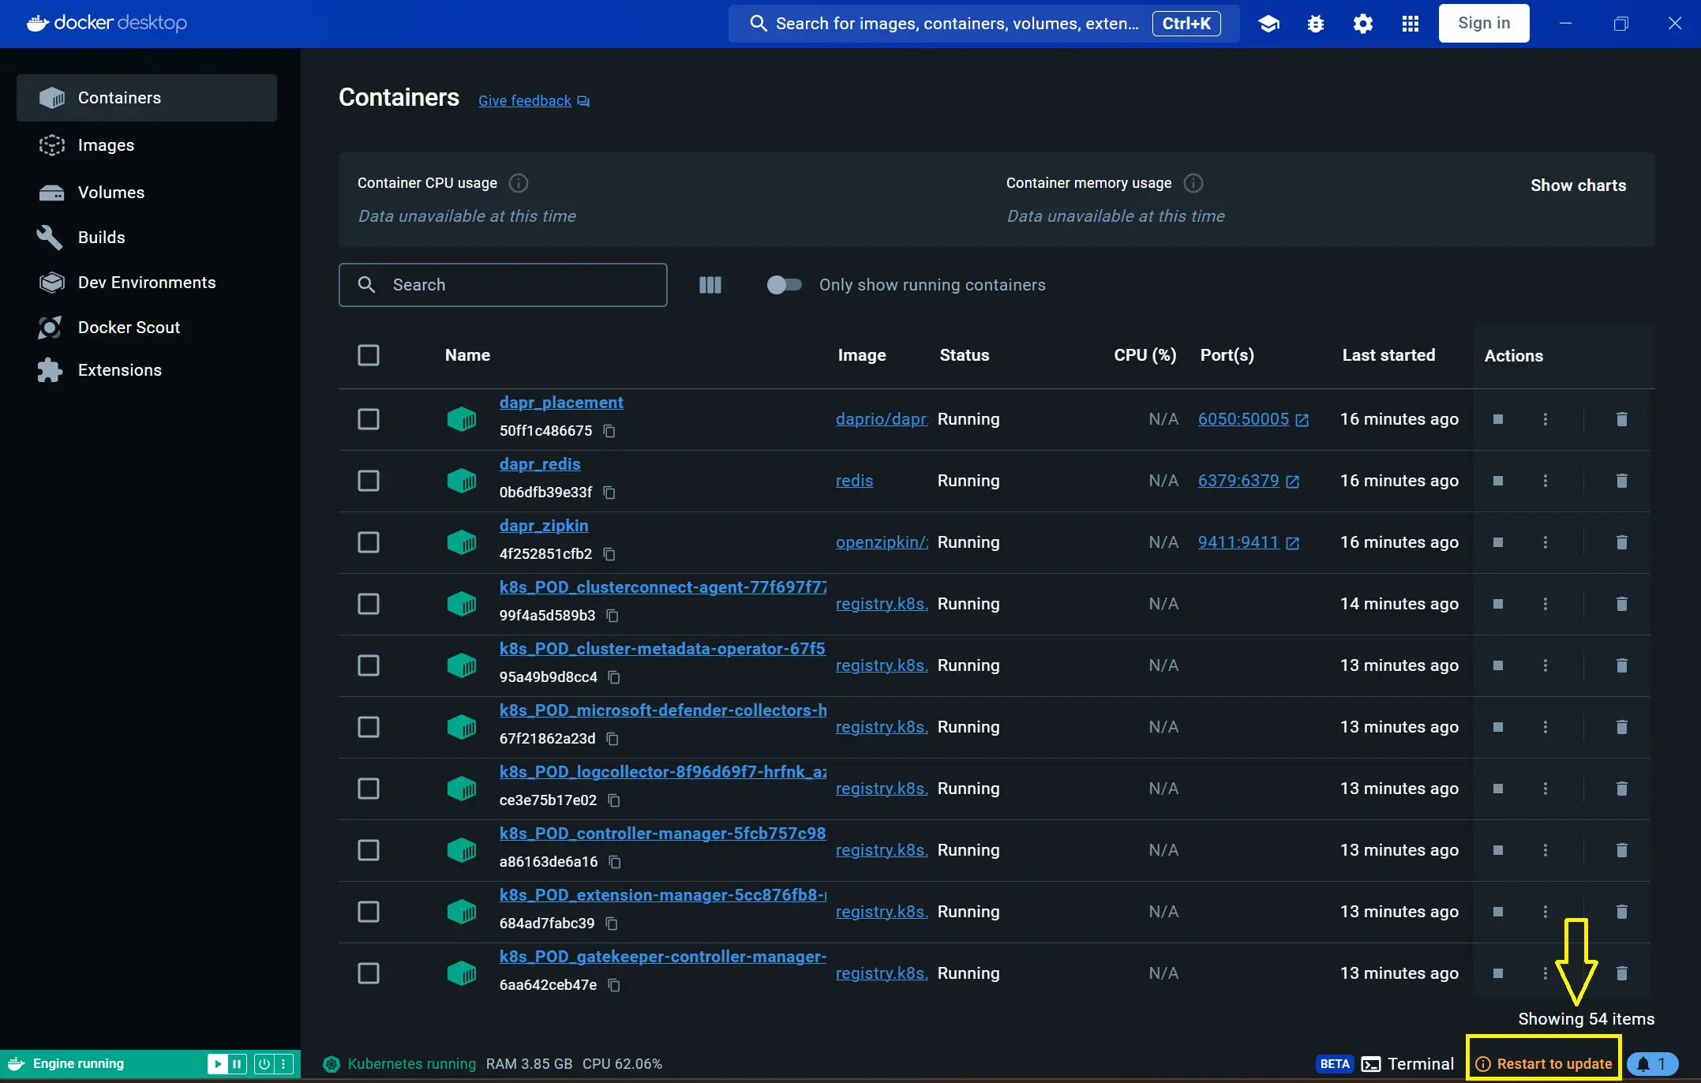This screenshot has width=1701, height=1083.
Task: Open engine options menu in status bar
Action: [x=284, y=1064]
